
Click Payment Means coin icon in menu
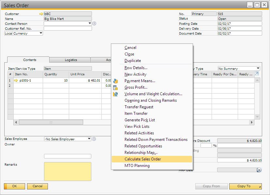click(x=115, y=81)
